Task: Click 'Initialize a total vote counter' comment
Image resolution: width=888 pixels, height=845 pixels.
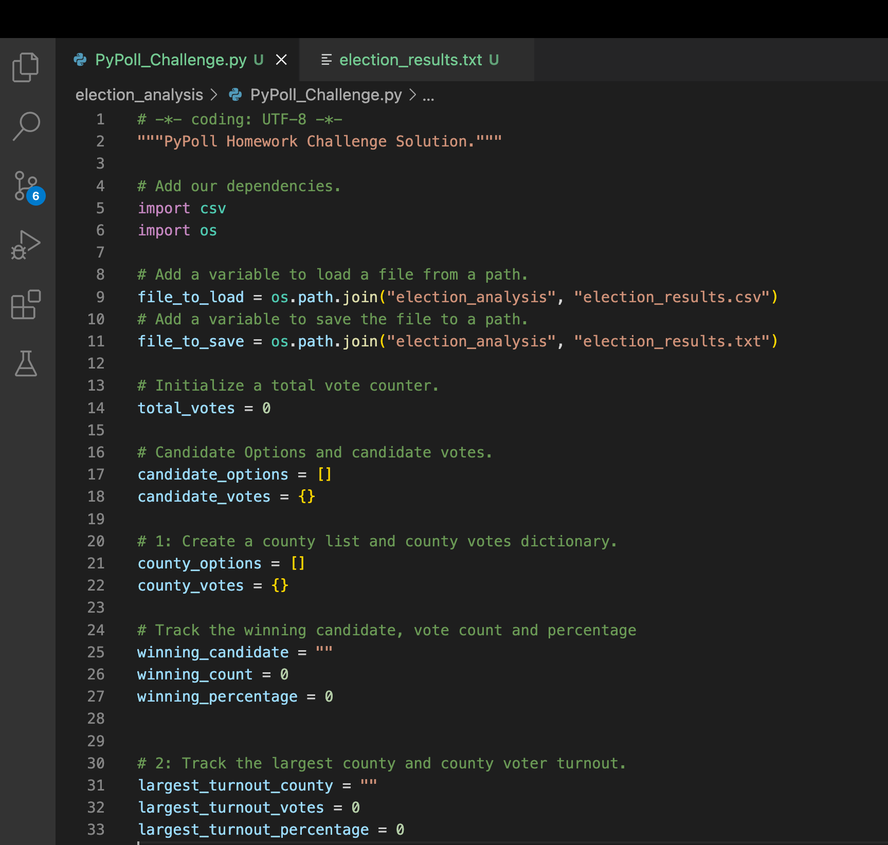Action: tap(288, 385)
